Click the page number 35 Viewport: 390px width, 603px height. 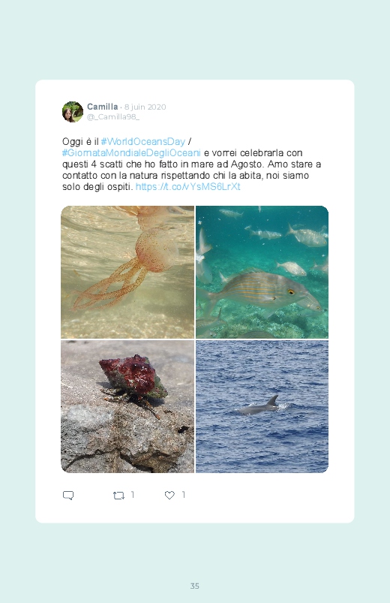pyautogui.click(x=195, y=586)
